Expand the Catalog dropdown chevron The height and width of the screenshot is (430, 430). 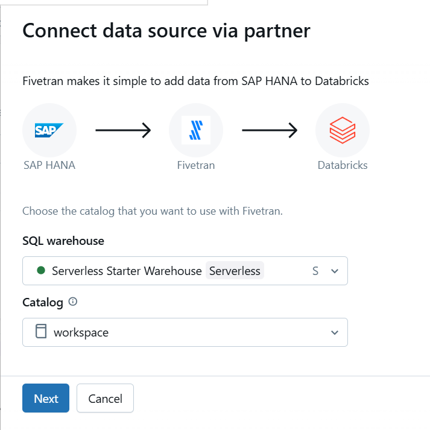[335, 333]
